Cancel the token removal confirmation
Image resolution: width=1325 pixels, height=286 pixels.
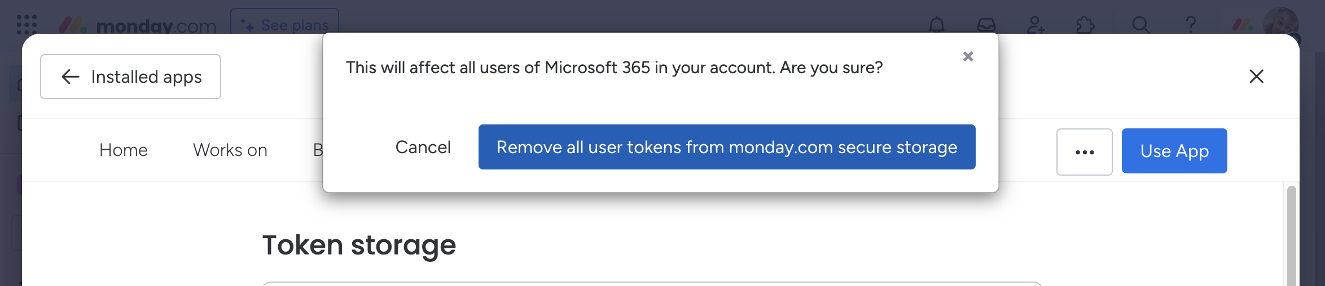[423, 147]
